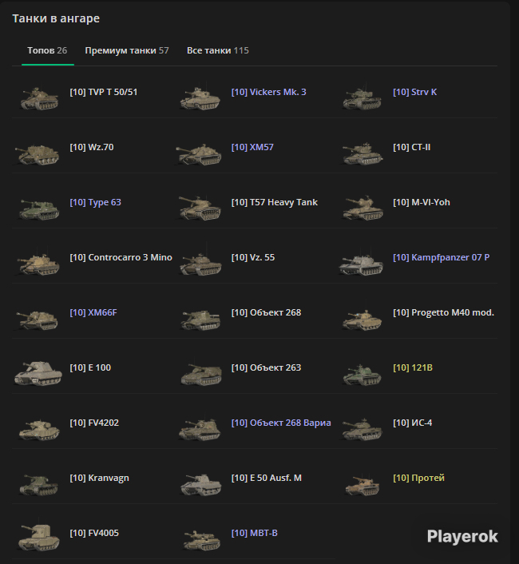Click the E 50 Ausf. M tank icon

pyautogui.click(x=201, y=484)
